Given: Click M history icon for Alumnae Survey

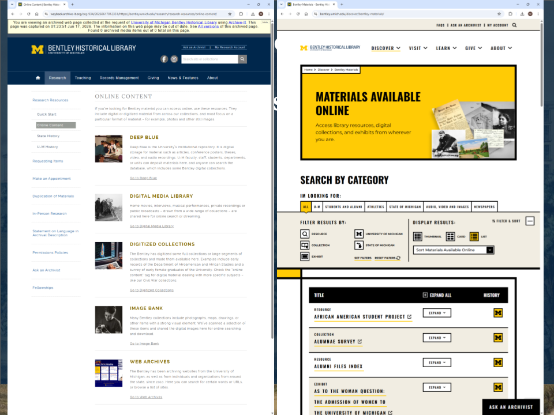Looking at the screenshot, I should [x=498, y=338].
